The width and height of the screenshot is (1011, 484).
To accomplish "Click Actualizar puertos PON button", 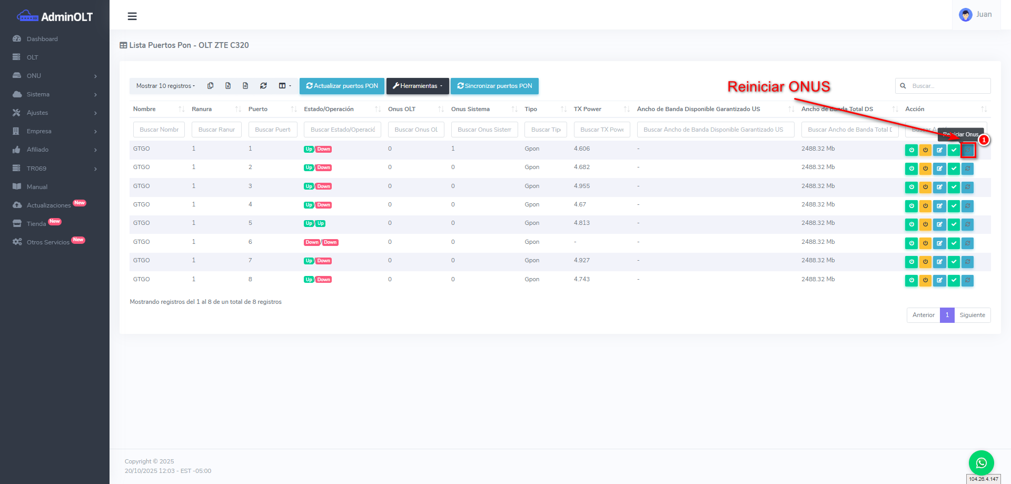I will click(342, 86).
